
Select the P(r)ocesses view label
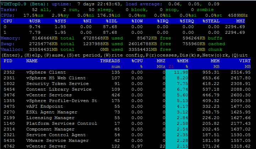[x=162, y=55]
